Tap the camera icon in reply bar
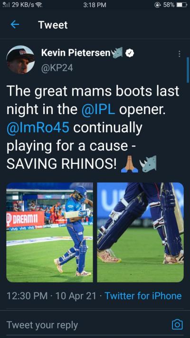Image resolution: width=190 pixels, height=338 pixels. point(177,325)
